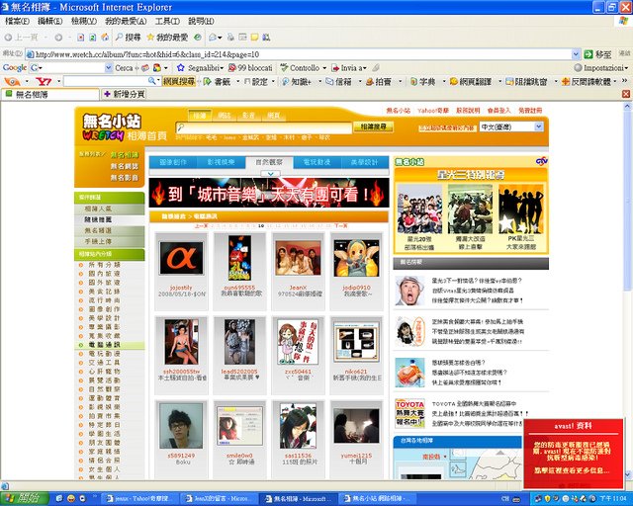Click 下一頁 next page link in pagination

340,226
